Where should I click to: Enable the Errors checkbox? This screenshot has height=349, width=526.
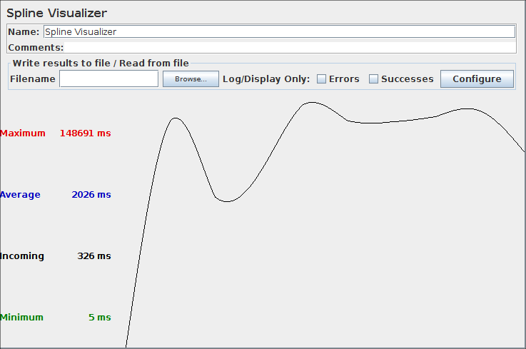tap(322, 79)
